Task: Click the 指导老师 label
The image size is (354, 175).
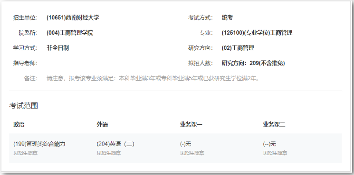Action: (25, 63)
